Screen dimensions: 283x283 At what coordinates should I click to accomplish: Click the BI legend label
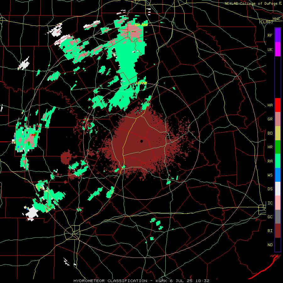(x=270, y=231)
